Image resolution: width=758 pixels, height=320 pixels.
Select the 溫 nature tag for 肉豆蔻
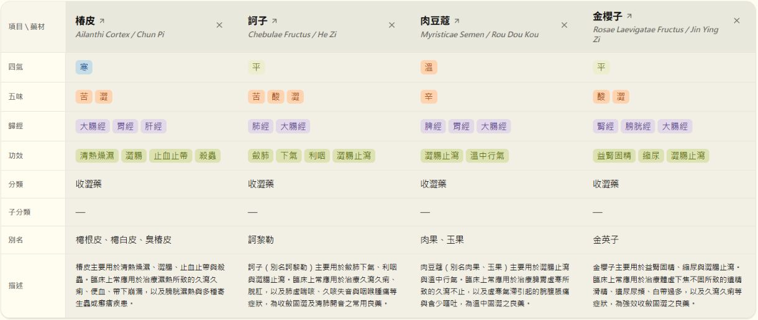(429, 67)
